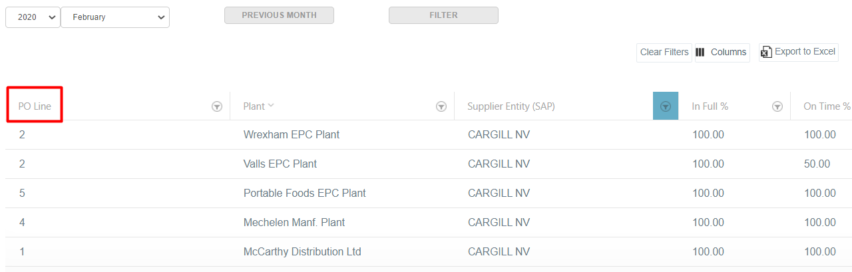Click the Export to Excel icon
This screenshot has width=852, height=272.
tap(767, 52)
